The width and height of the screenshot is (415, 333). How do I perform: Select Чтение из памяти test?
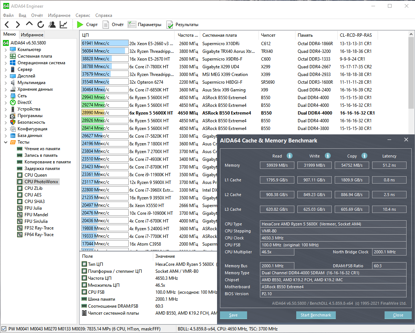coord(42,149)
